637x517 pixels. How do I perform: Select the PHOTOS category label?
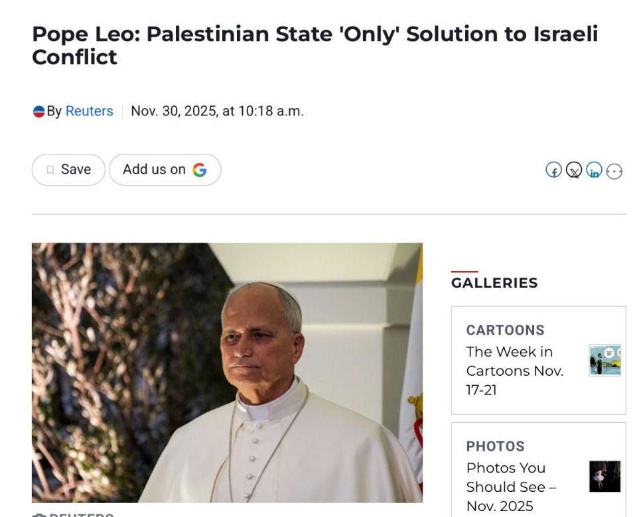coord(495,446)
